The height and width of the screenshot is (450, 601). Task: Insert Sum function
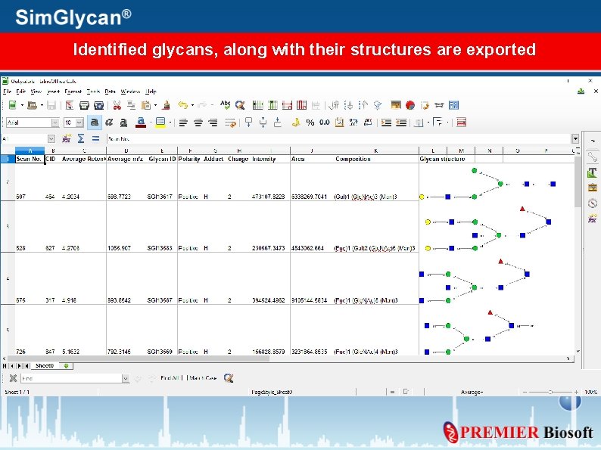tap(81, 138)
